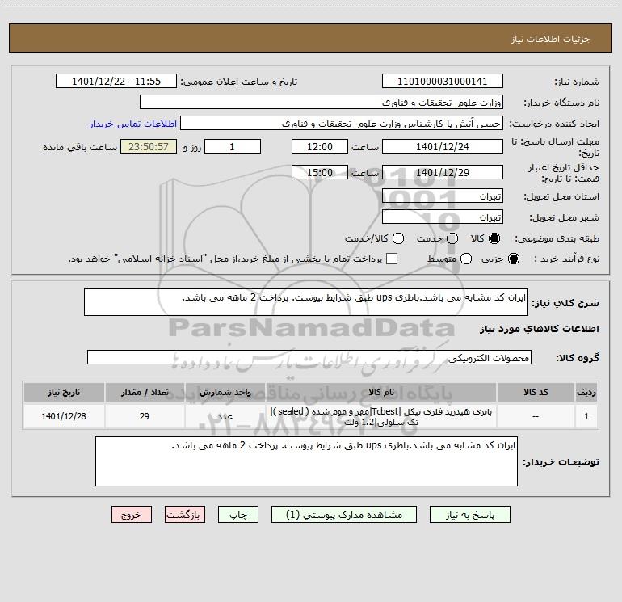Click the unit cell عدد
The width and height of the screenshot is (622, 602).
(x=225, y=416)
